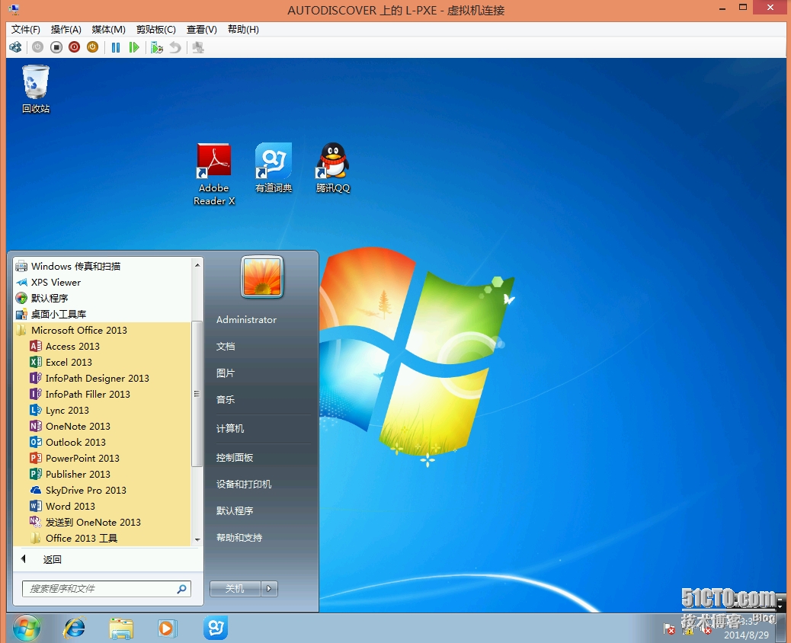Open Internet Explorer from the taskbar

pyautogui.click(x=75, y=629)
